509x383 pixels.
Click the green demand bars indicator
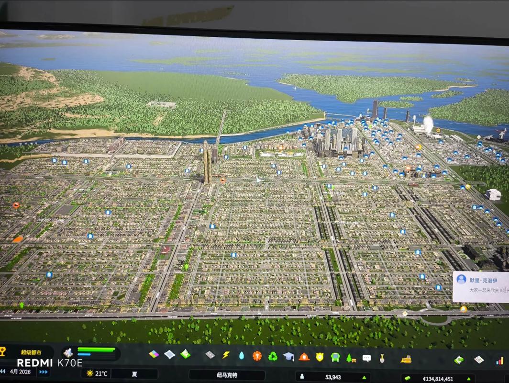(x=96, y=352)
